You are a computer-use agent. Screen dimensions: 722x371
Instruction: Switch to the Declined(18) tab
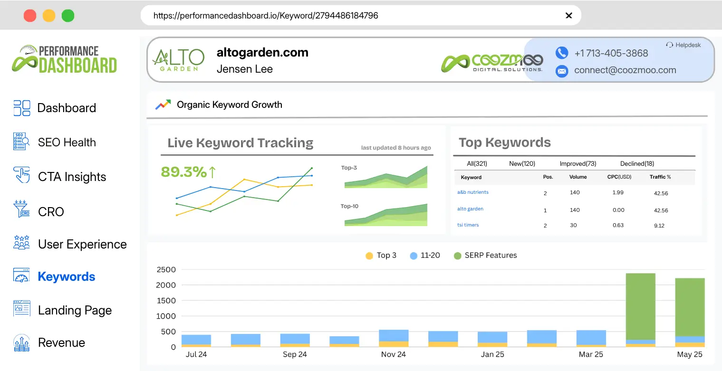[637, 163]
